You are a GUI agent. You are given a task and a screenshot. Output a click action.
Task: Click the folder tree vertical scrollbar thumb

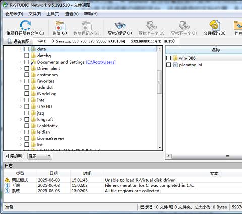159,82
